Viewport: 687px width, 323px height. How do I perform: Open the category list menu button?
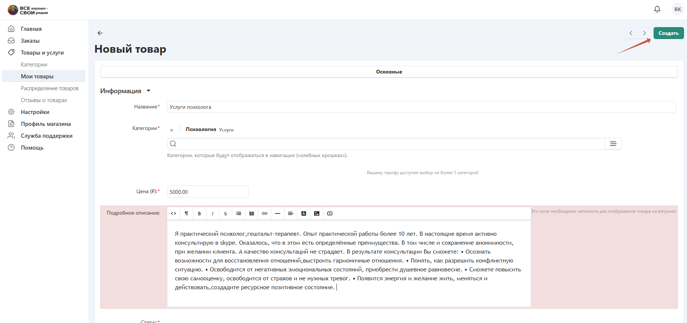click(x=613, y=144)
